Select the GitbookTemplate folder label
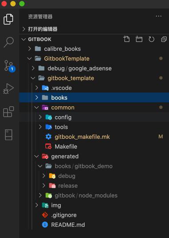169x238 pixels. pos(67,59)
